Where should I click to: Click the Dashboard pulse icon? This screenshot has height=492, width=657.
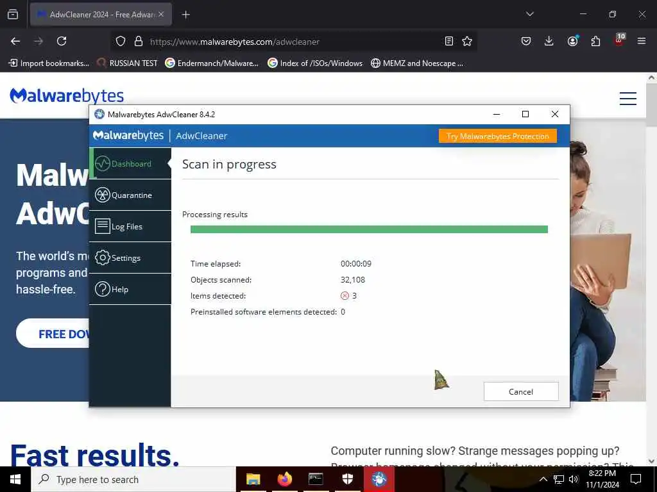(102, 163)
